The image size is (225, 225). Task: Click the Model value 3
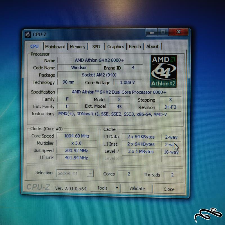coord(119,100)
